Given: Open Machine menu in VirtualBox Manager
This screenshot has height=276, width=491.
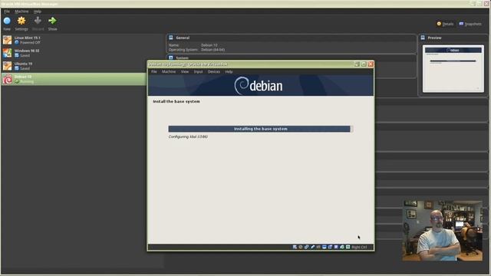Looking at the screenshot, I should (x=21, y=11).
